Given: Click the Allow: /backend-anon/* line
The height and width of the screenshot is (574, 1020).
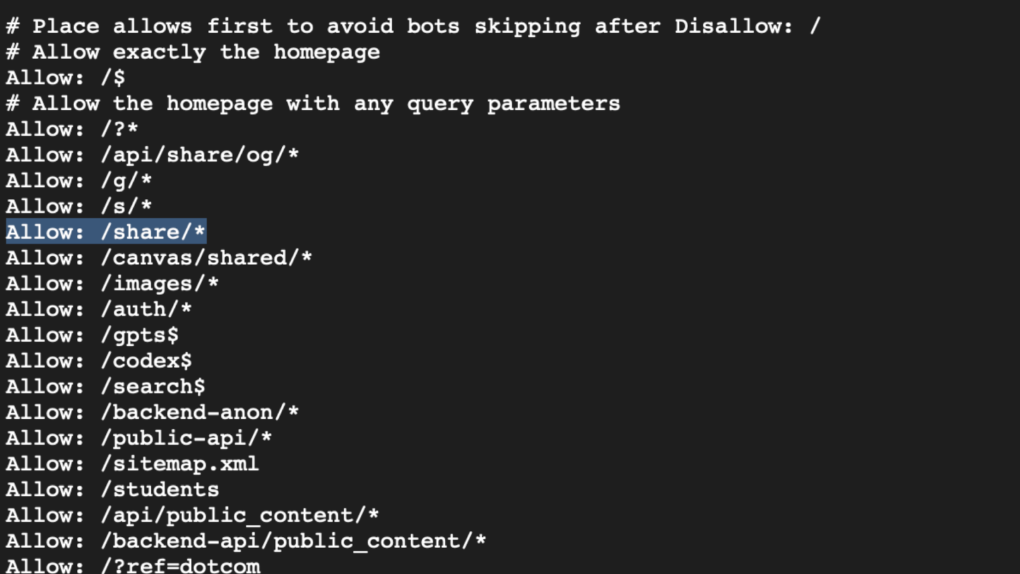Looking at the screenshot, I should click(152, 412).
